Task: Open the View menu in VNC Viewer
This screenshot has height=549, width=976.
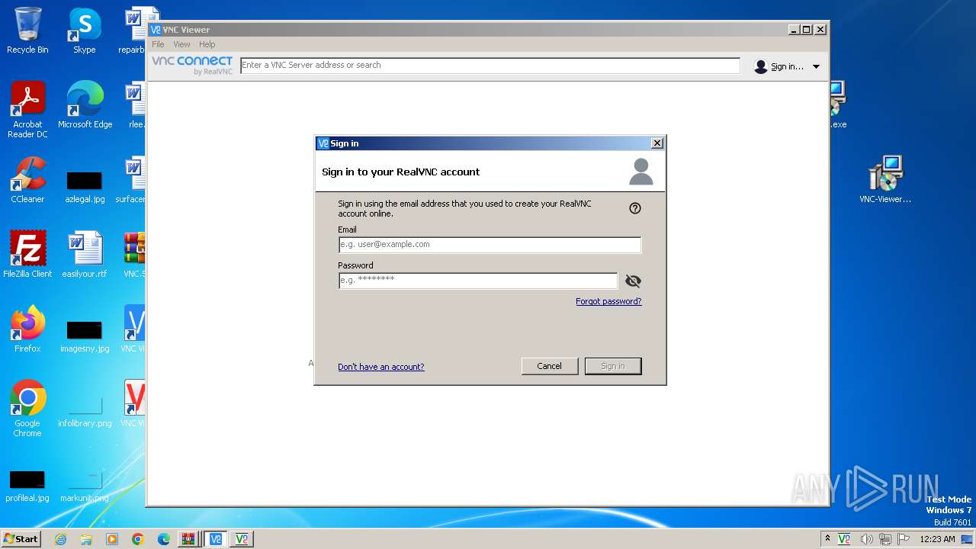Action: click(x=181, y=44)
